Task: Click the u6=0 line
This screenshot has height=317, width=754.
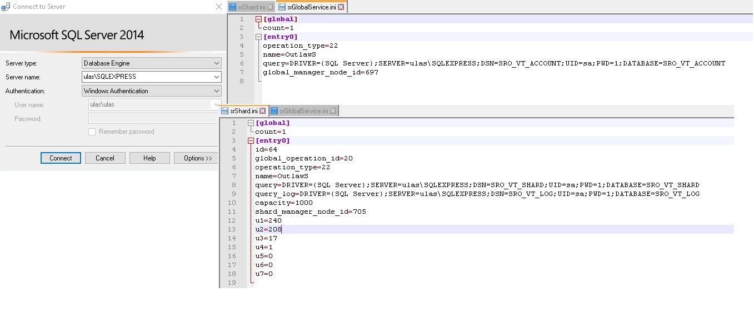Action: tap(264, 265)
